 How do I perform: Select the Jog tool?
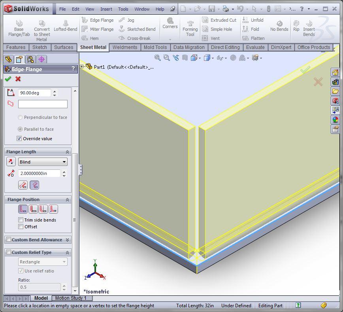(x=126, y=20)
